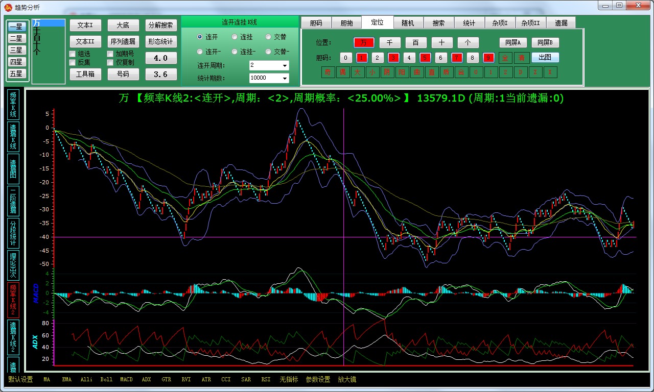Enable the 组选 checkbox
This screenshot has height=392, width=654.
click(73, 54)
